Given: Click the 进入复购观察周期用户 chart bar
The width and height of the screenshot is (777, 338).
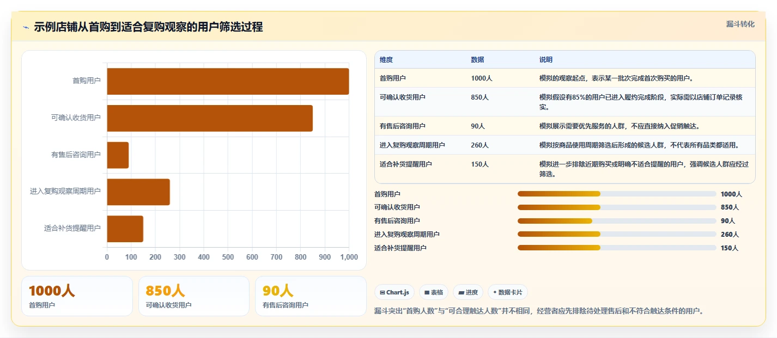Looking at the screenshot, I should [138, 192].
